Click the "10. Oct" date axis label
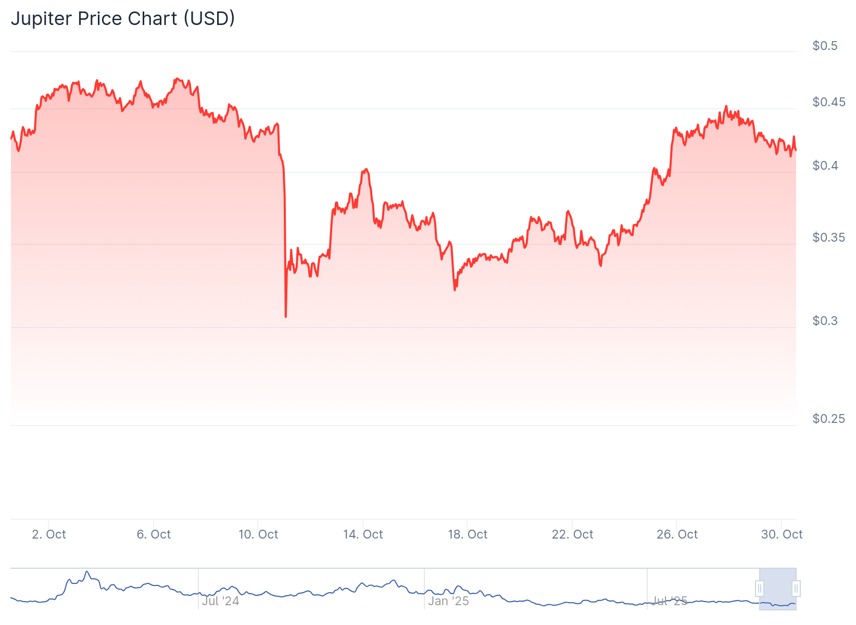The image size is (856, 625). 258,534
